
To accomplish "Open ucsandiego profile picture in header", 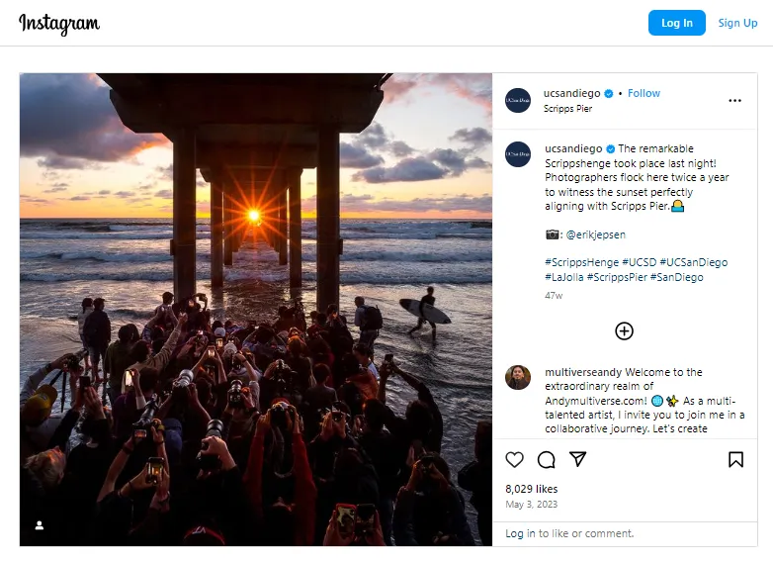I will 518,100.
